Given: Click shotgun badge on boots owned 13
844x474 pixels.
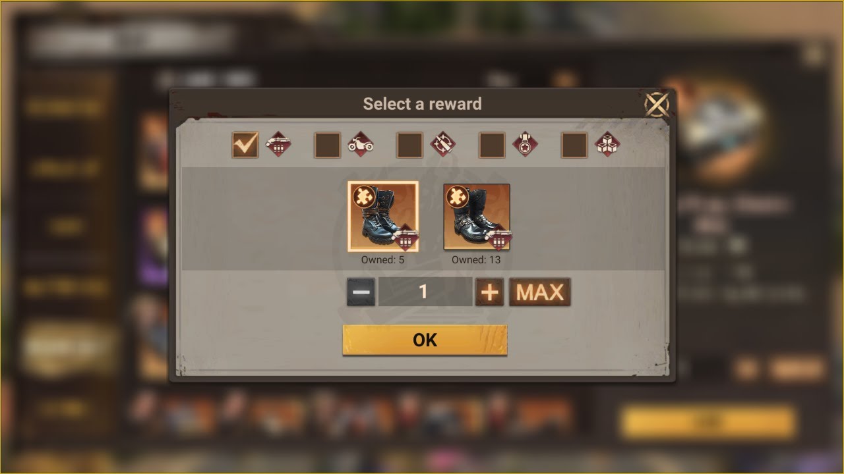Looking at the screenshot, I should [x=499, y=238].
